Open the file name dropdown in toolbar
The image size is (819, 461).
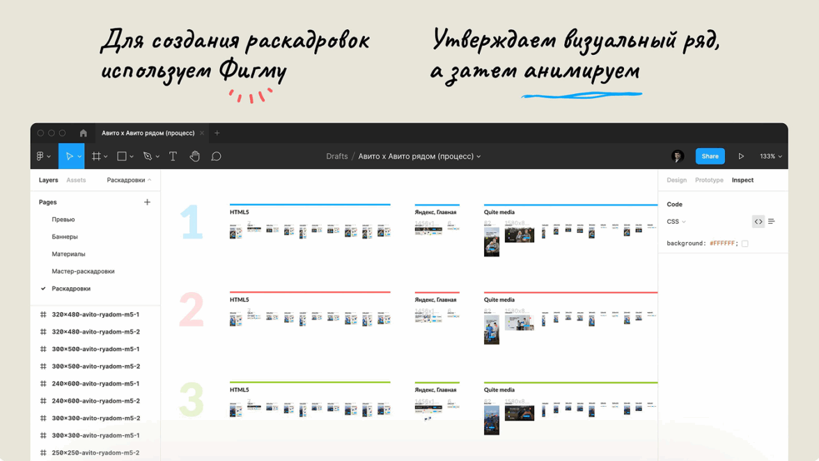(478, 156)
